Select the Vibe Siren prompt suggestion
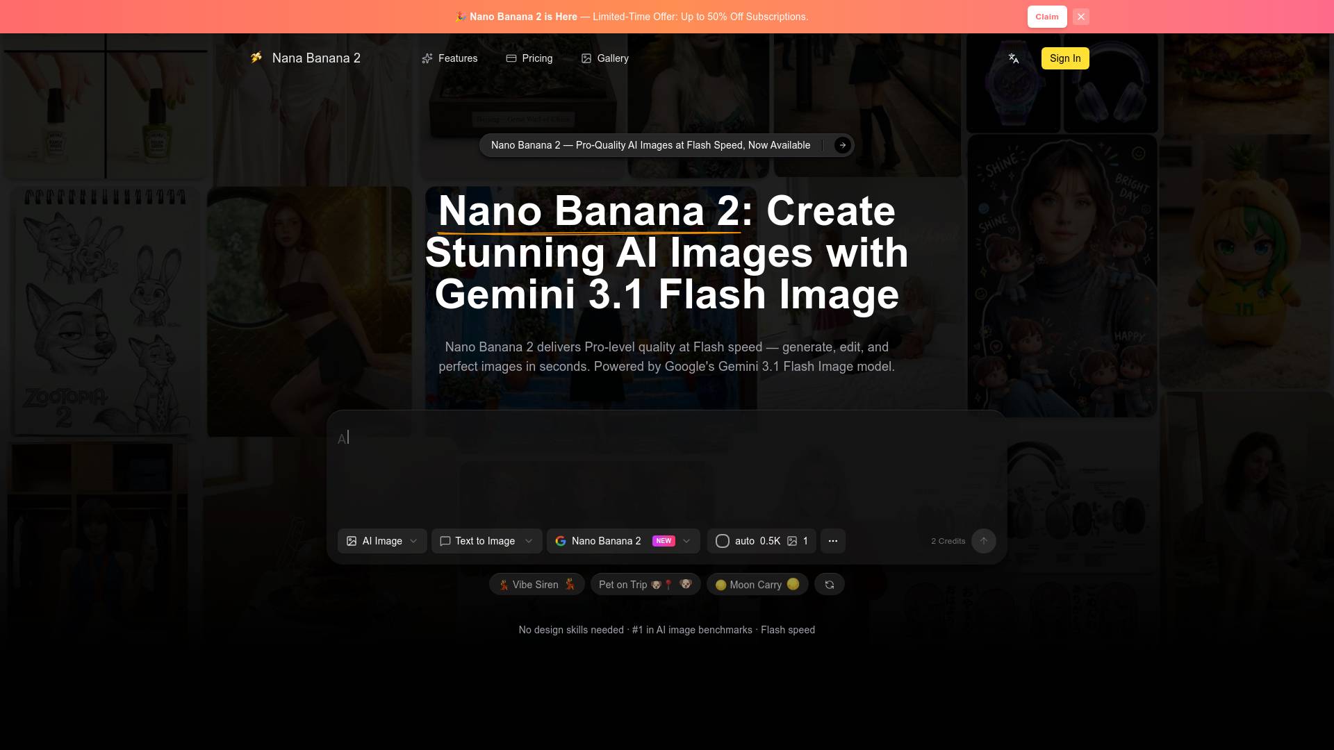 (x=536, y=584)
